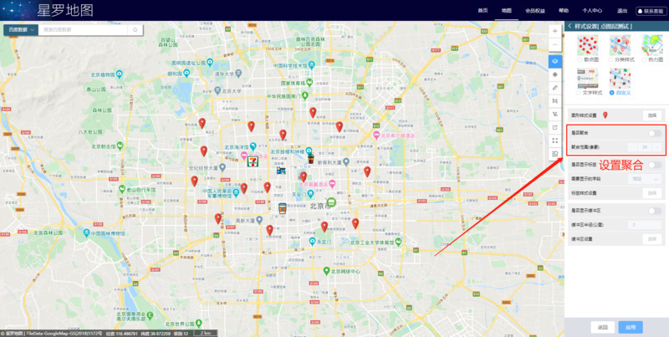Viewport: 669px width, 337px height.
Task: Zoom in with the plus map button
Action: [554, 32]
